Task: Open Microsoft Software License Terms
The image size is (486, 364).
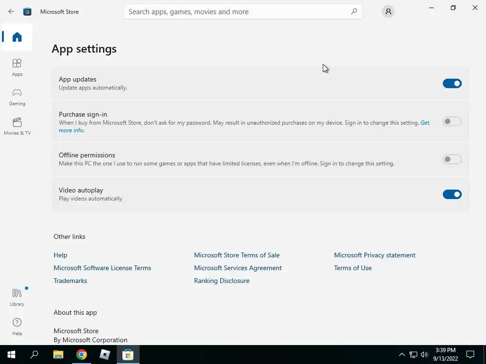Action: click(x=103, y=268)
